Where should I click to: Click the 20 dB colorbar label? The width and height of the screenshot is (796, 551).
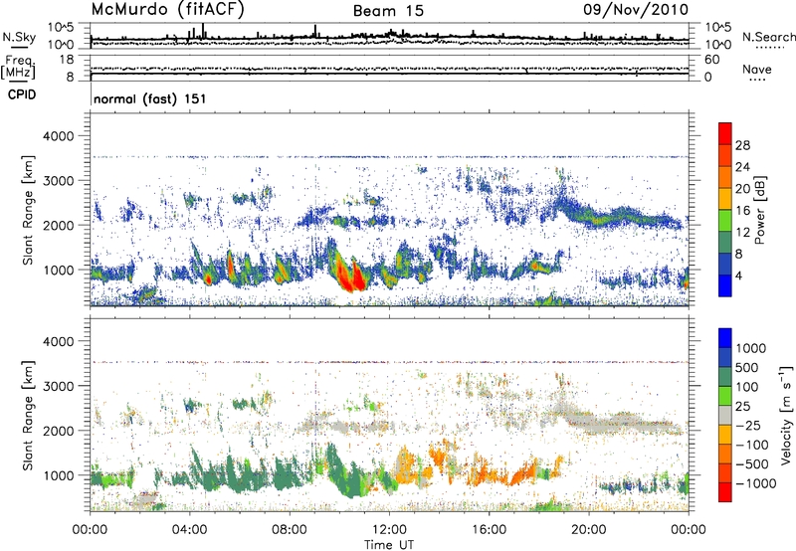[x=742, y=189]
